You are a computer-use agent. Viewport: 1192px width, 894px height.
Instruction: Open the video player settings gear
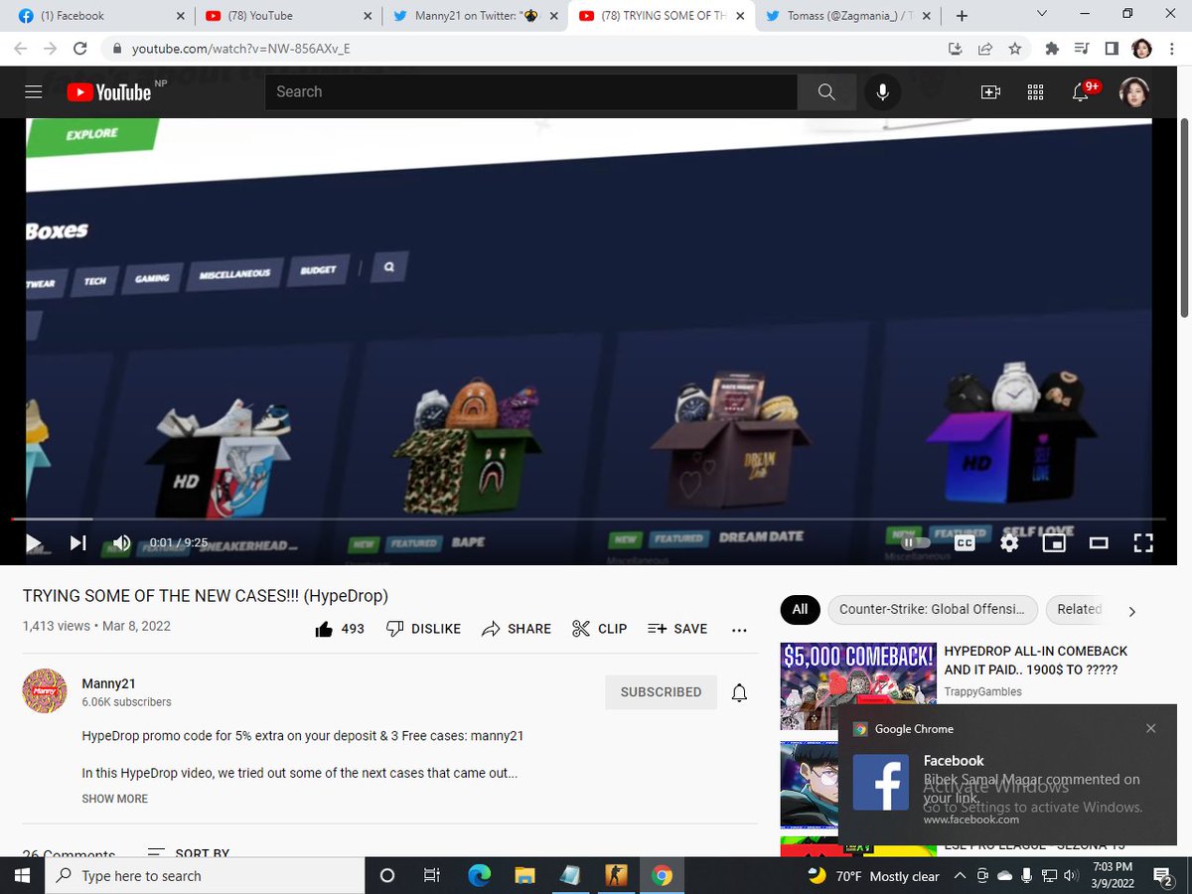[x=1009, y=542]
